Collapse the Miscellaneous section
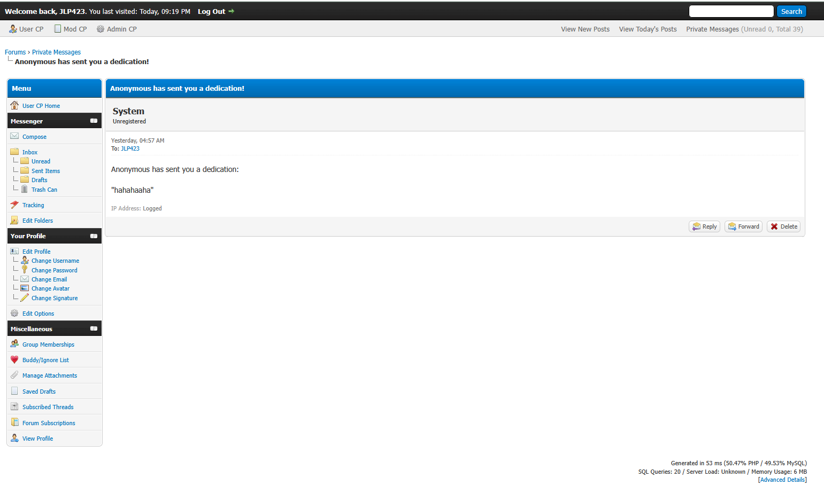Screen dimensions: 824x493 click(94, 328)
